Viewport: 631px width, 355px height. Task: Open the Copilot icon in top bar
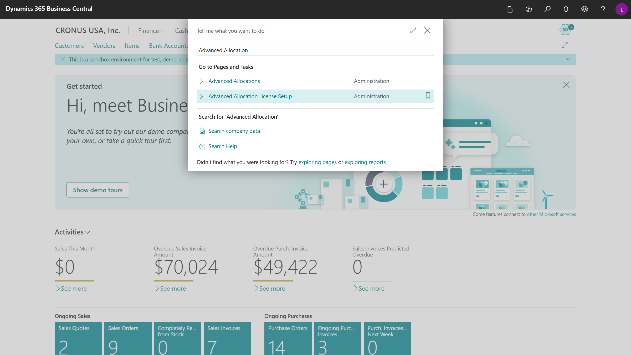coord(529,9)
